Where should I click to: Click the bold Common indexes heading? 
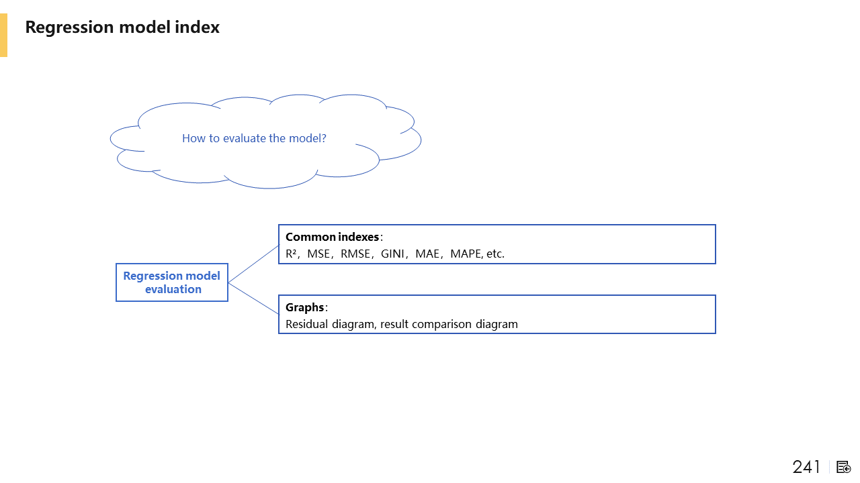332,237
